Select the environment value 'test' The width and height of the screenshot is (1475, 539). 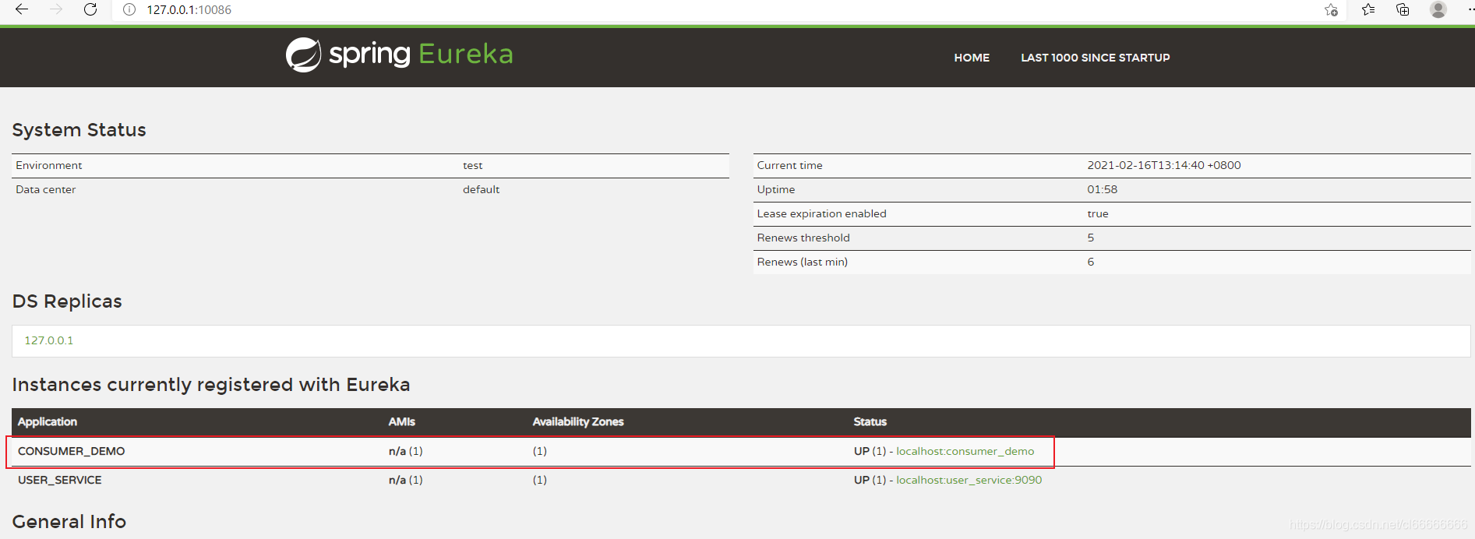point(473,165)
